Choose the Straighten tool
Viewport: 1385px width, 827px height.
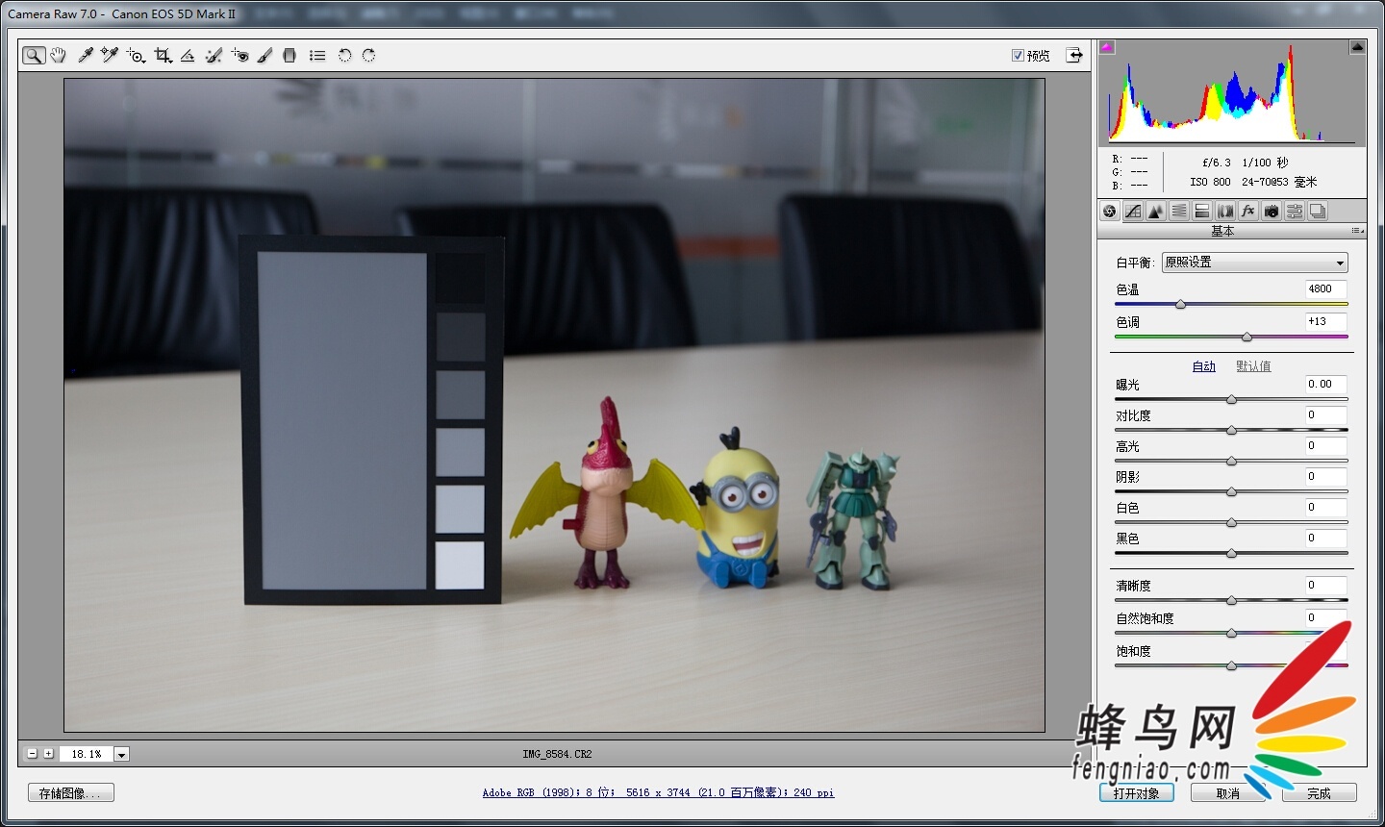(188, 56)
